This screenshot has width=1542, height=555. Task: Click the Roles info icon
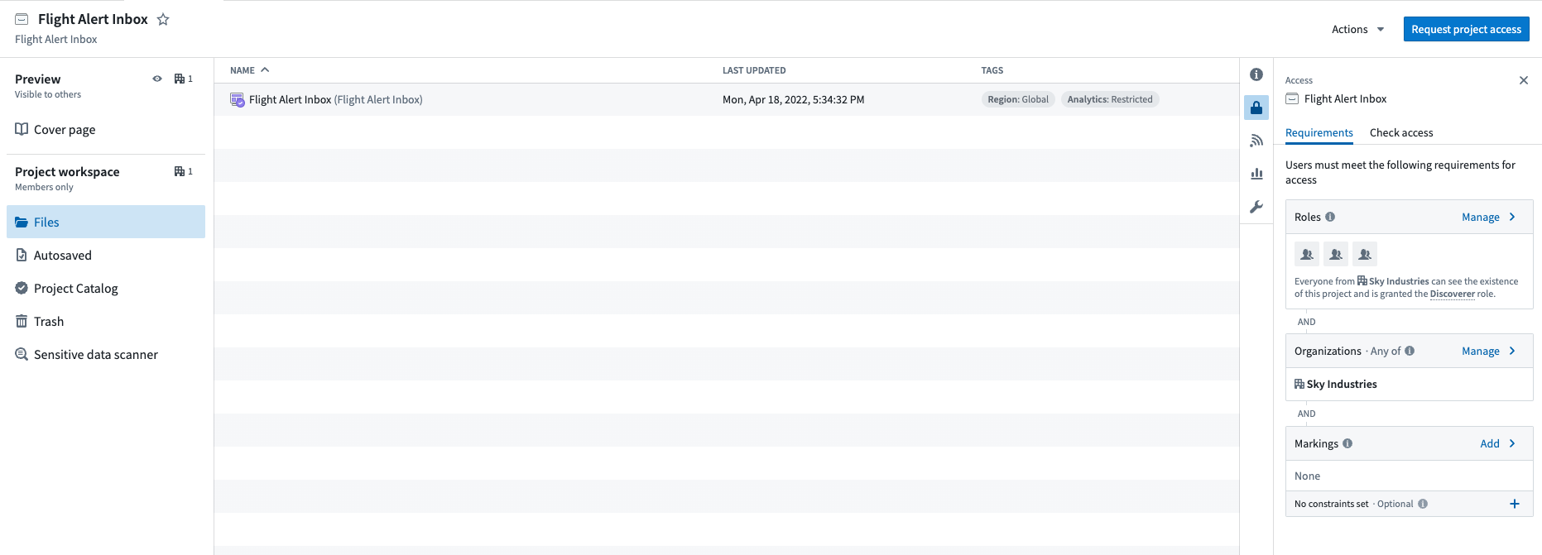(x=1330, y=217)
